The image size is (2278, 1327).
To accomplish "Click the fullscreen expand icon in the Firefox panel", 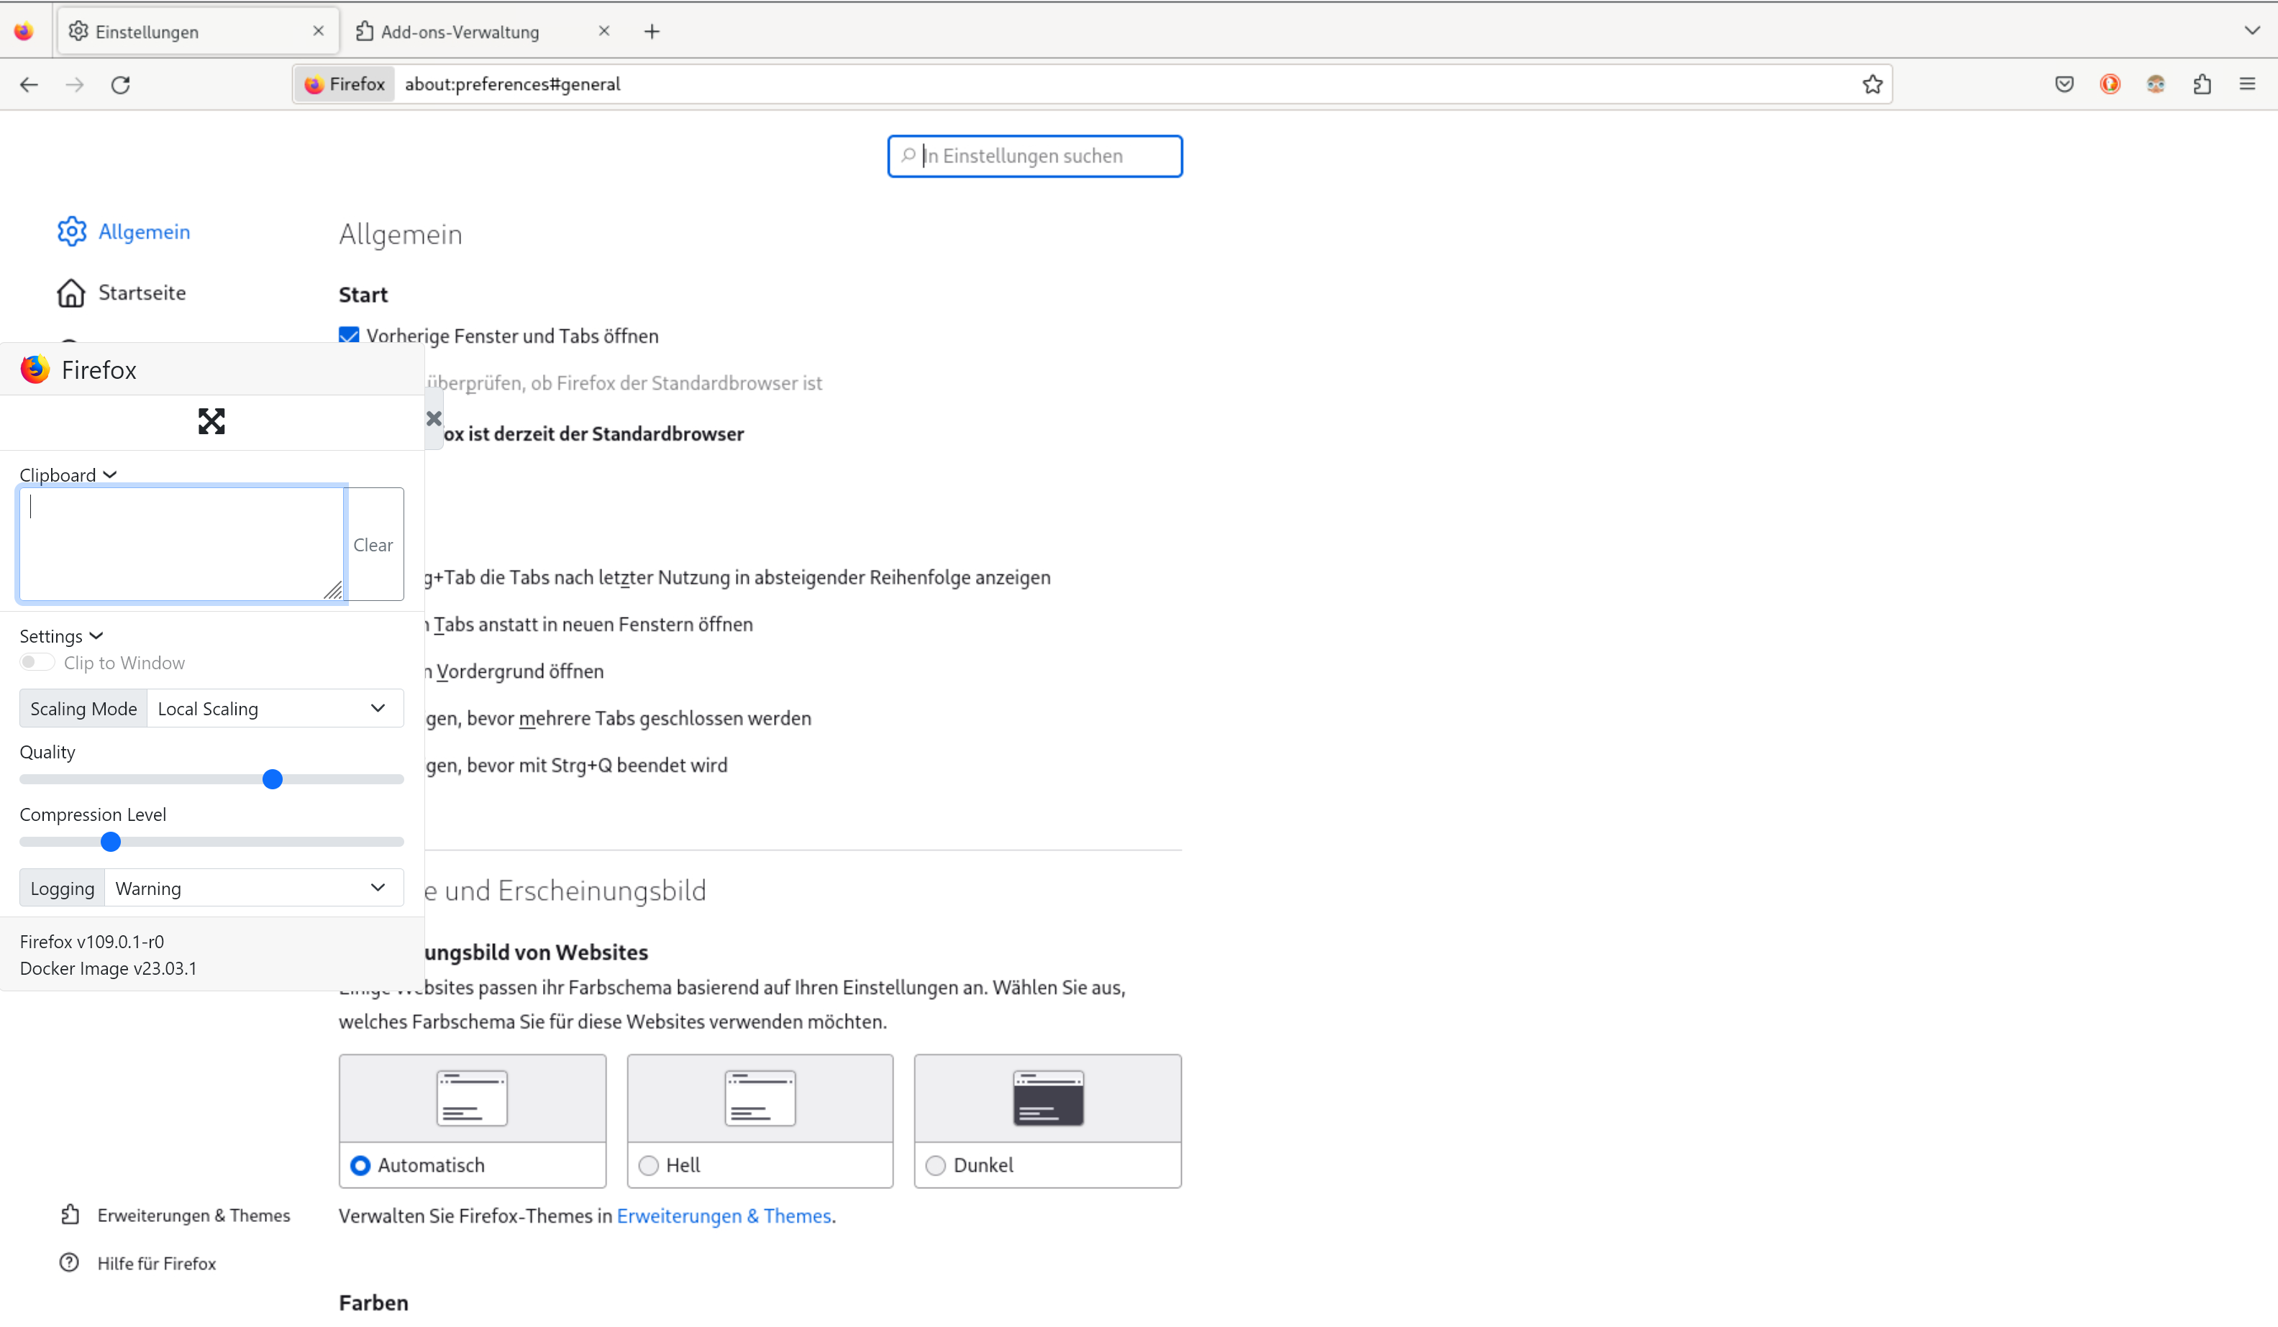I will click(x=211, y=421).
